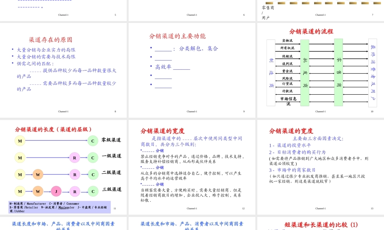Image resolution: width=384 pixels, height=230 pixels.
Task: Click the bullet 供需之间的匹配：
Action: coord(35,64)
